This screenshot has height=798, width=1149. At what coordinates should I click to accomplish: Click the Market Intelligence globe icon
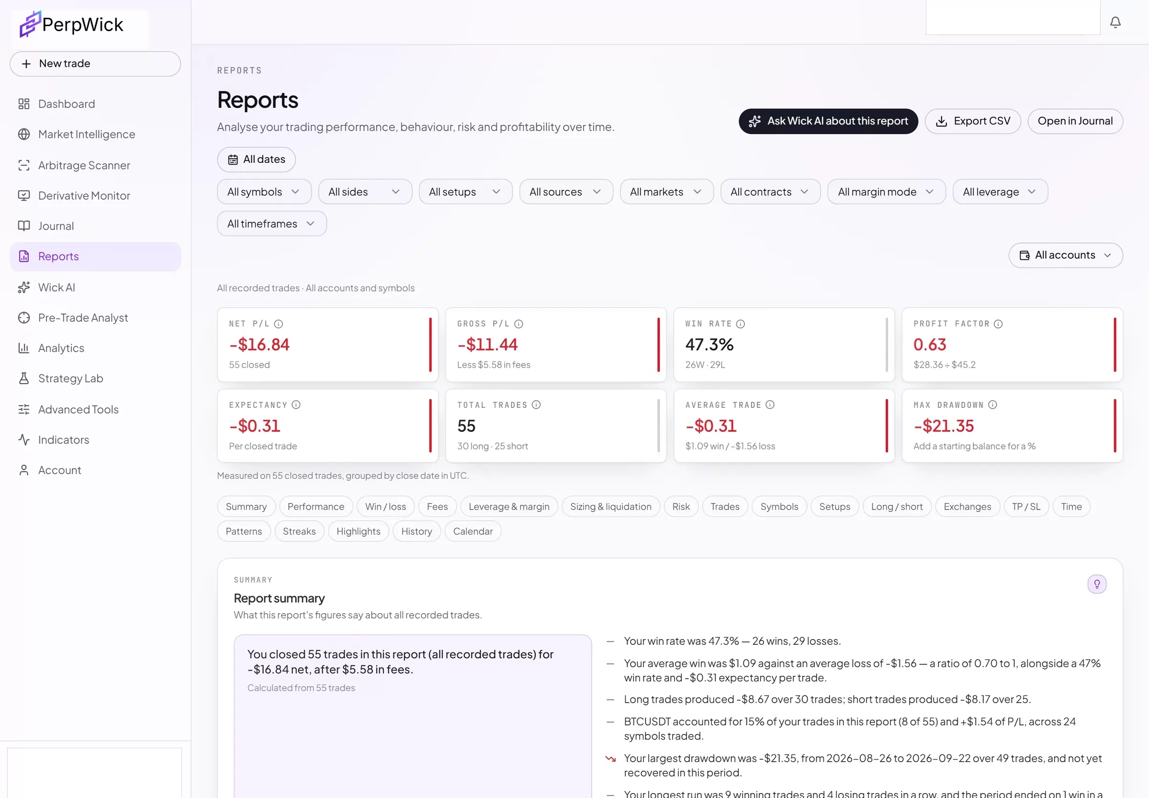coord(24,135)
